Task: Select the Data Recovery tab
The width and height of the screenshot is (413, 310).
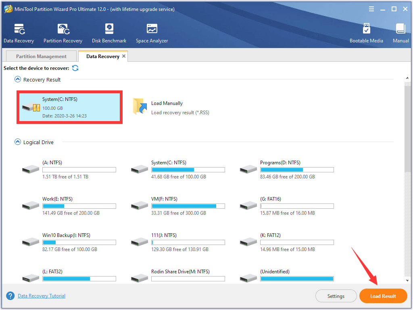Action: tap(103, 56)
